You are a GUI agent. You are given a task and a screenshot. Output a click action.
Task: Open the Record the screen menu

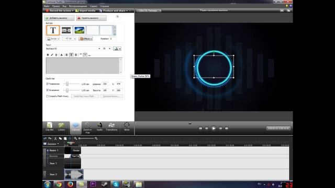[x=59, y=10]
